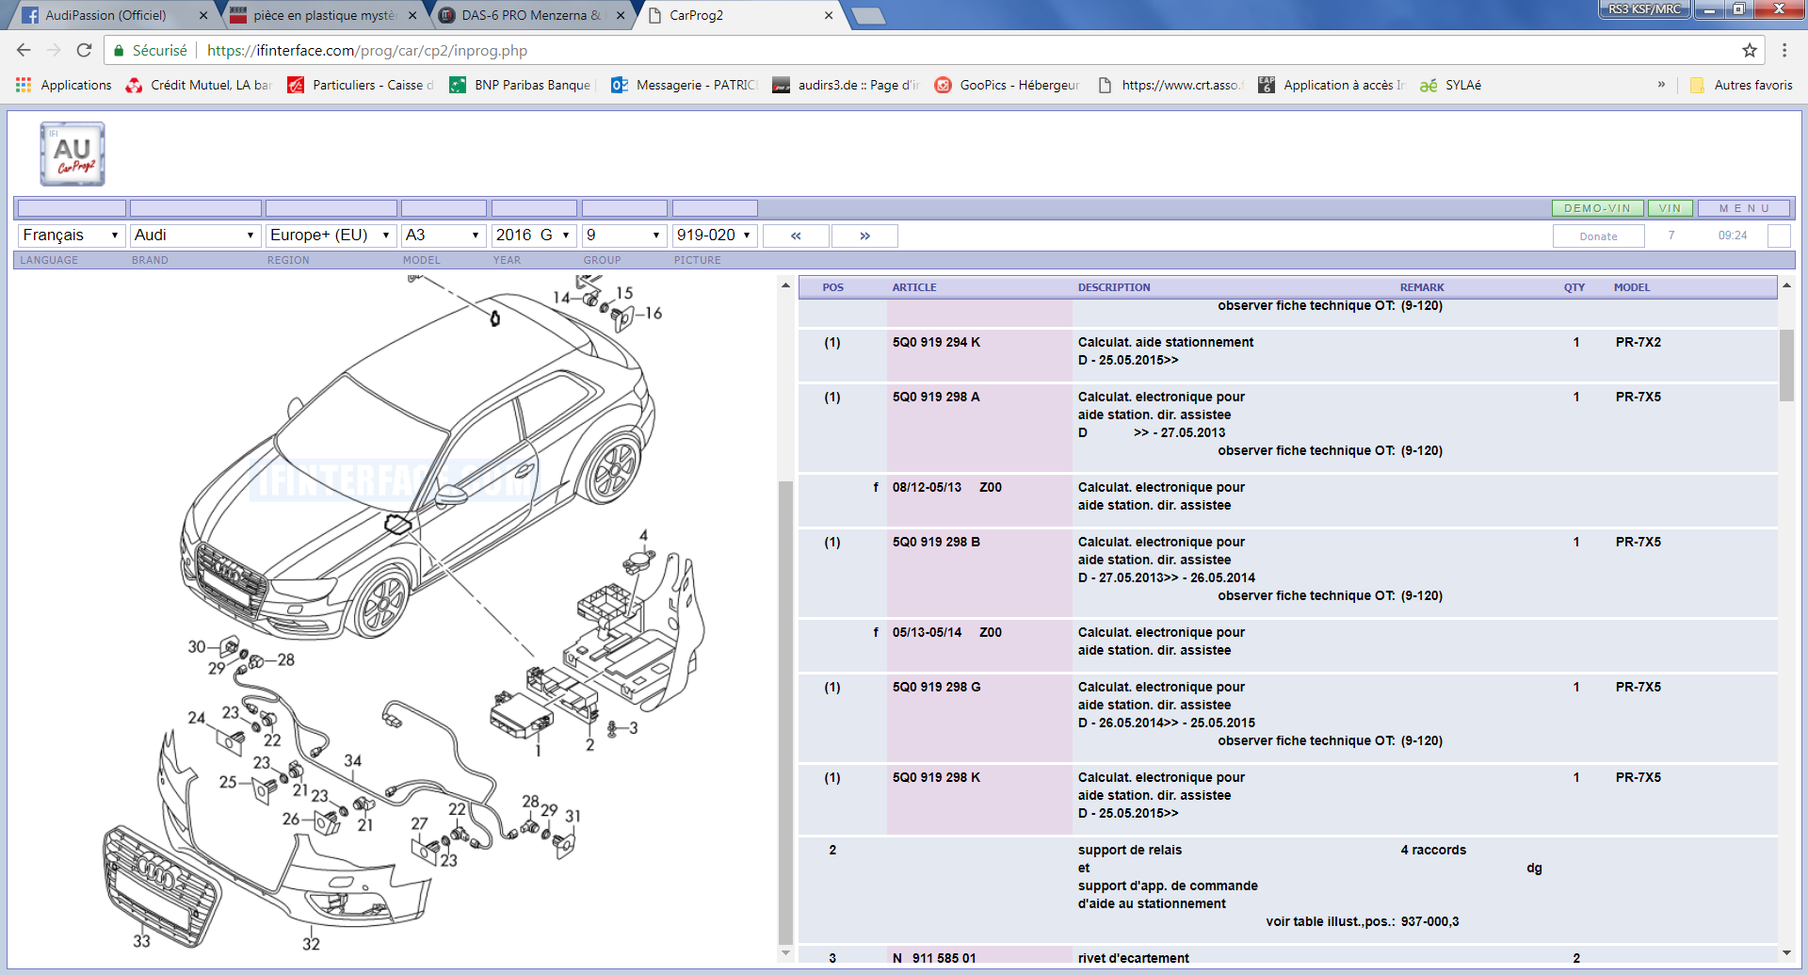
Task: Open the Chrome three-dot menu
Action: [1784, 51]
